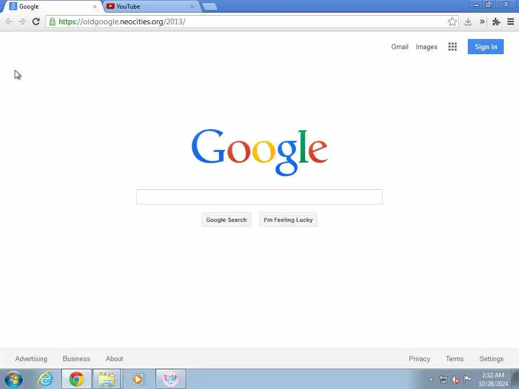Open the Advertising footer link
The width and height of the screenshot is (519, 389).
coord(31,359)
